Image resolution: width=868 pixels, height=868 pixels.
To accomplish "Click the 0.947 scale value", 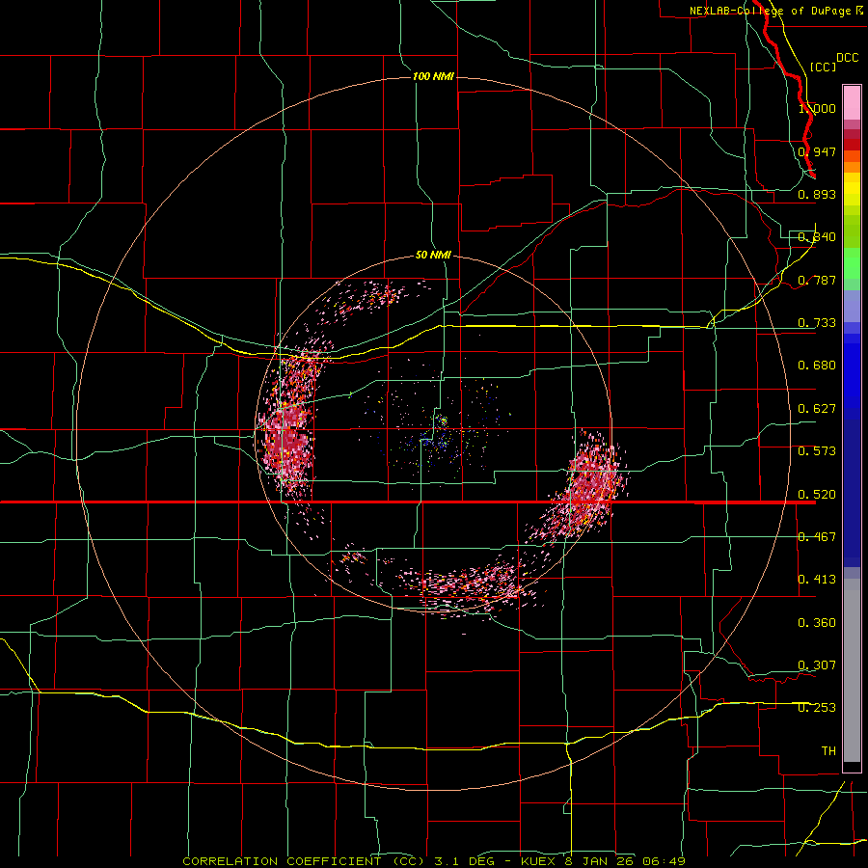I will pos(817,151).
